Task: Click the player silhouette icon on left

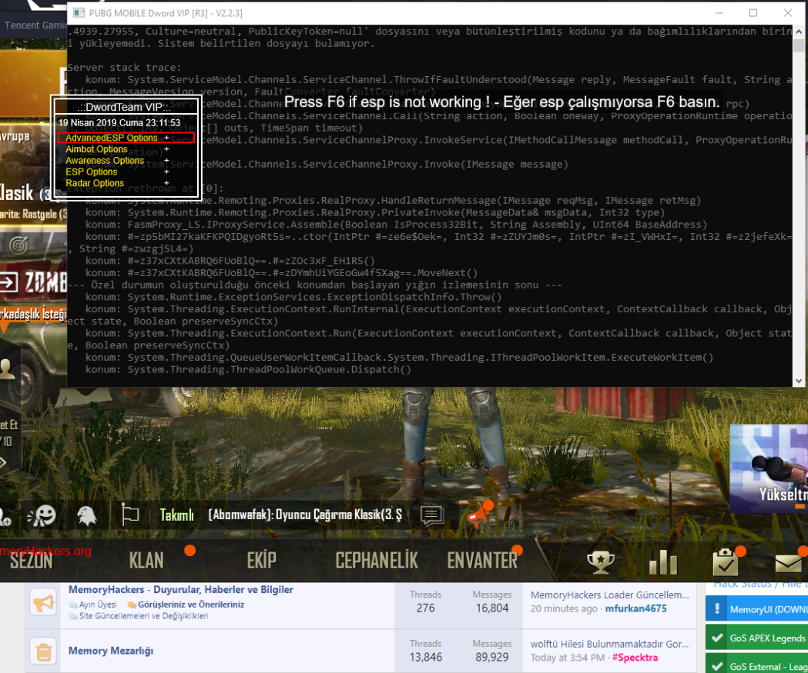Action: pos(7,369)
